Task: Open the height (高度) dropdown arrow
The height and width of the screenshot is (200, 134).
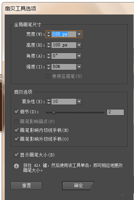Action: coord(79,45)
